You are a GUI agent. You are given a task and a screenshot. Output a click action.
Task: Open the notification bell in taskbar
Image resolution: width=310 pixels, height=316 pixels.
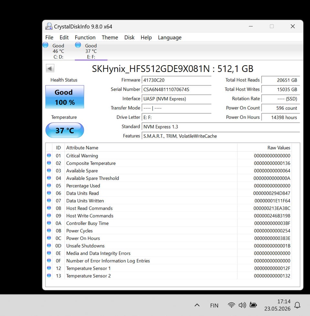297,305
